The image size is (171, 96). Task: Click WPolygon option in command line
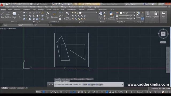click(x=91, y=85)
